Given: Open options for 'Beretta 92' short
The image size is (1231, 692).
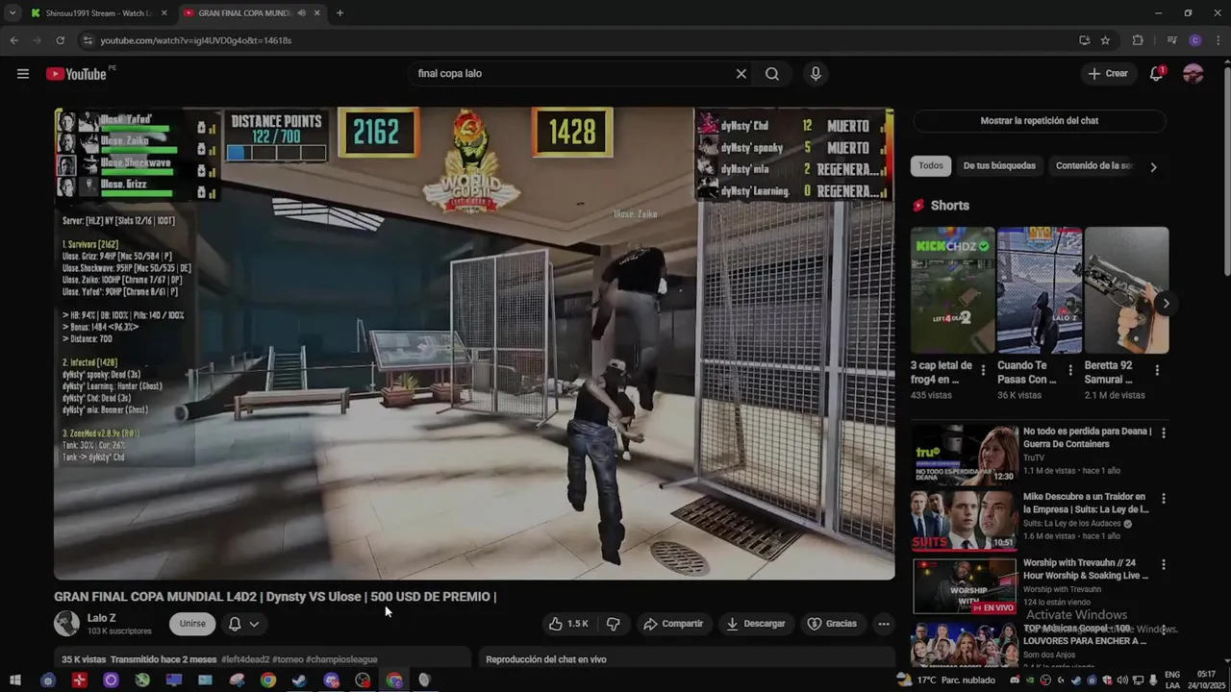Looking at the screenshot, I should [1156, 370].
